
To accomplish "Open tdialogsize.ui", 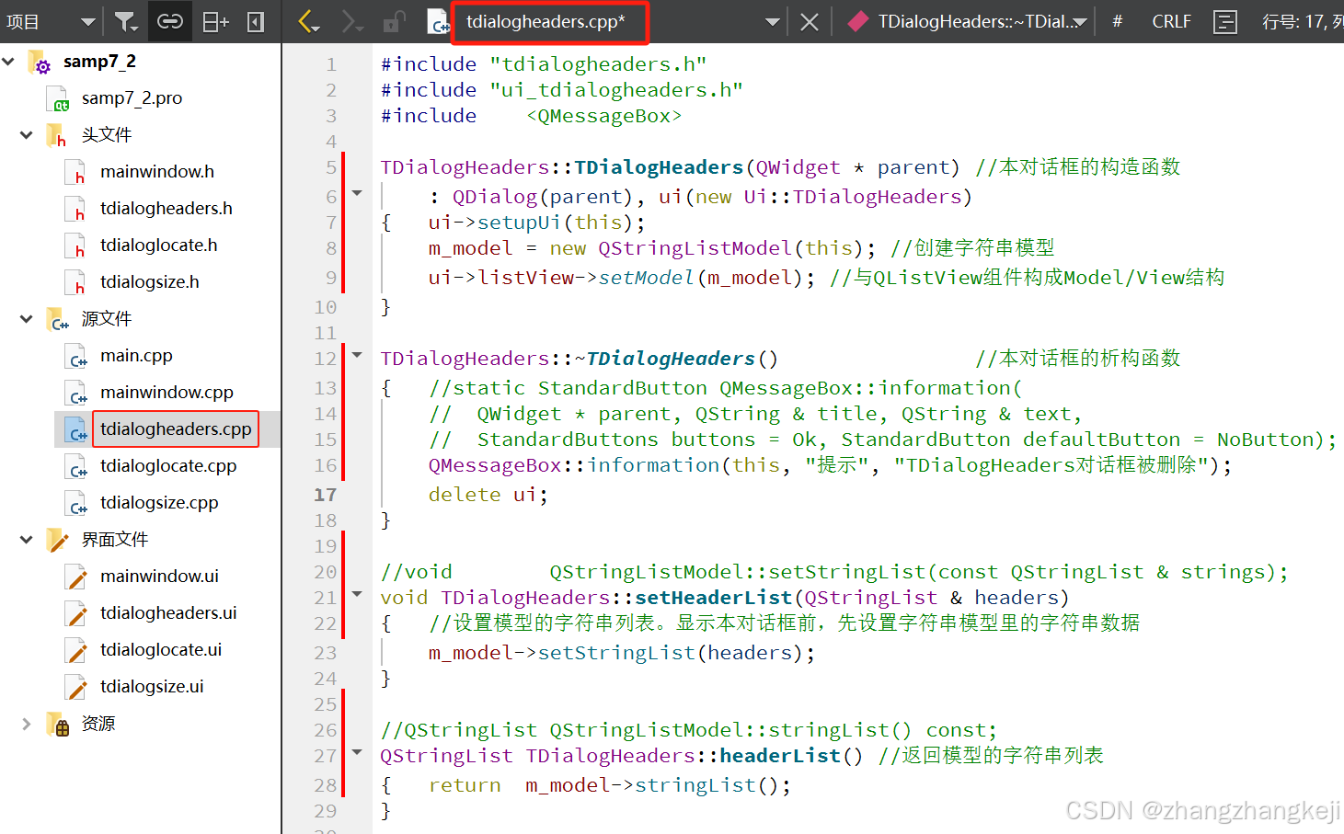I will pos(152,687).
